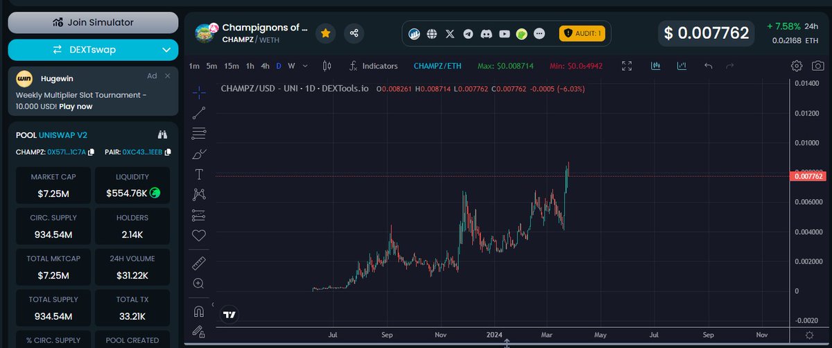
Task: Close the Hugewin ad
Action: coord(167,76)
